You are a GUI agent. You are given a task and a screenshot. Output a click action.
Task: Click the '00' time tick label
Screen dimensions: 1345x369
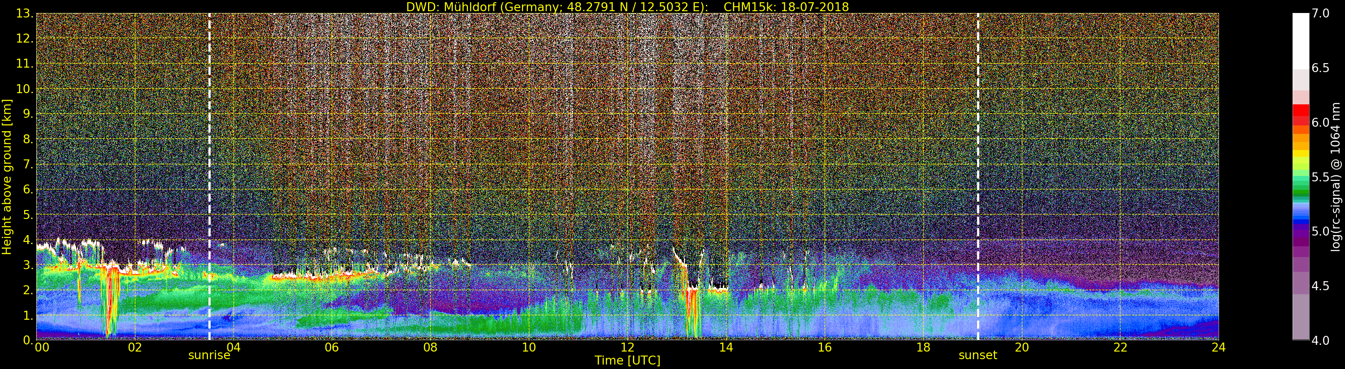click(x=42, y=347)
